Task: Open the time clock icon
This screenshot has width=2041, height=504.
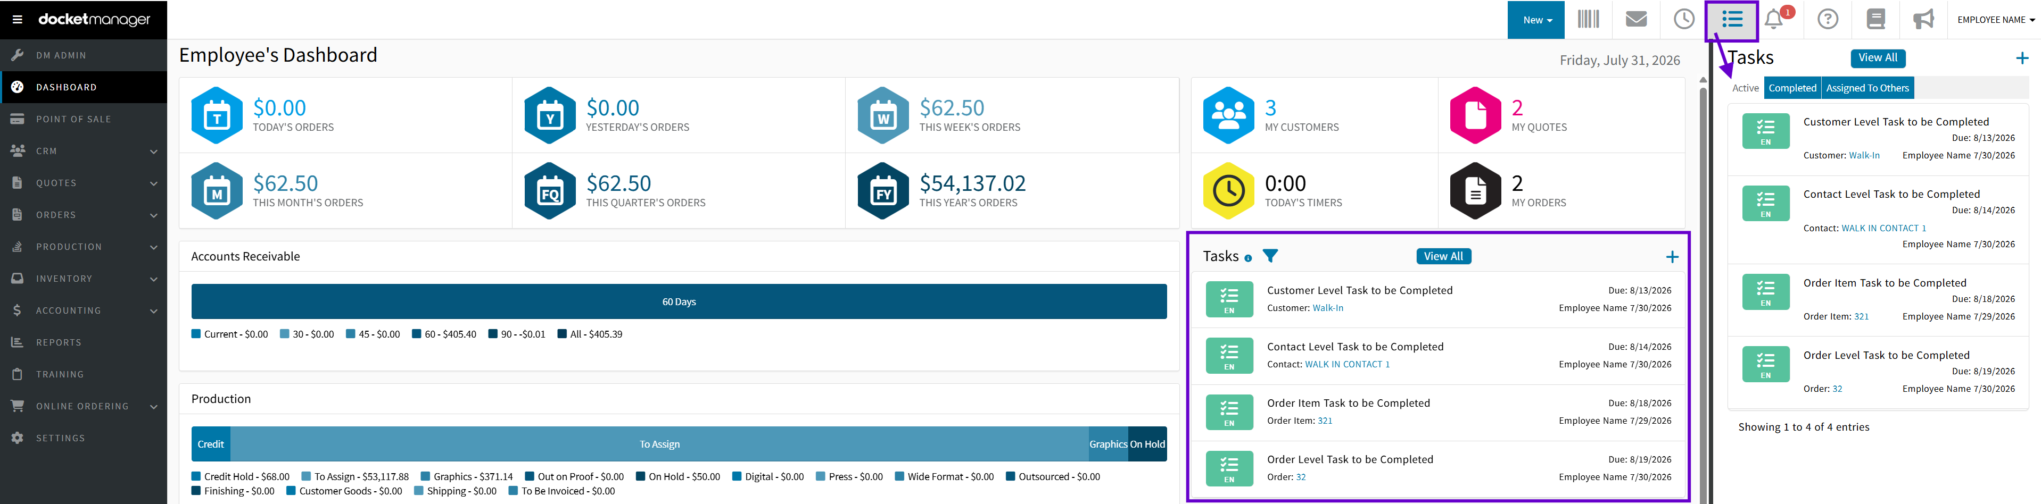Action: pyautogui.click(x=1684, y=19)
